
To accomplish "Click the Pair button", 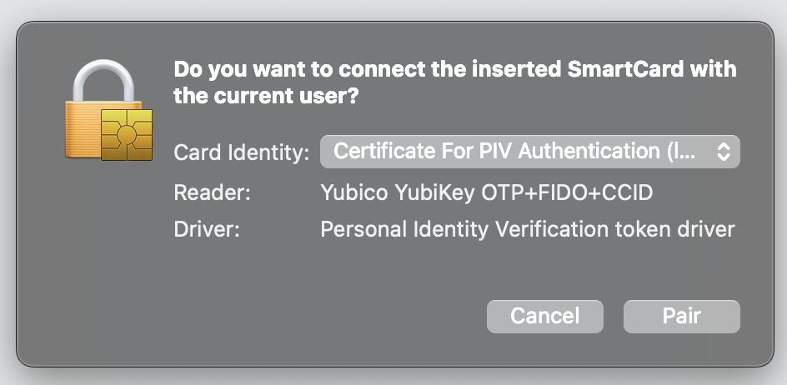I will (682, 316).
